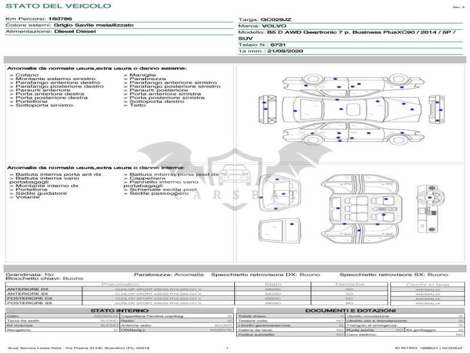Select the lower side-profile car diagram
The width and height of the screenshot is (470, 353).
coord(352,134)
